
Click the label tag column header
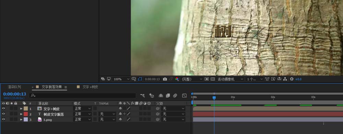coord(24,103)
